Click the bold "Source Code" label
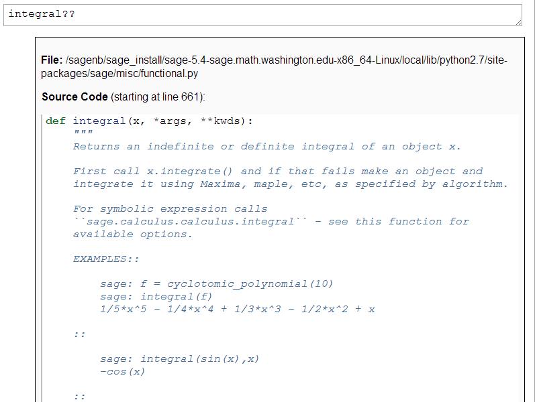The width and height of the screenshot is (537, 402). click(x=75, y=97)
